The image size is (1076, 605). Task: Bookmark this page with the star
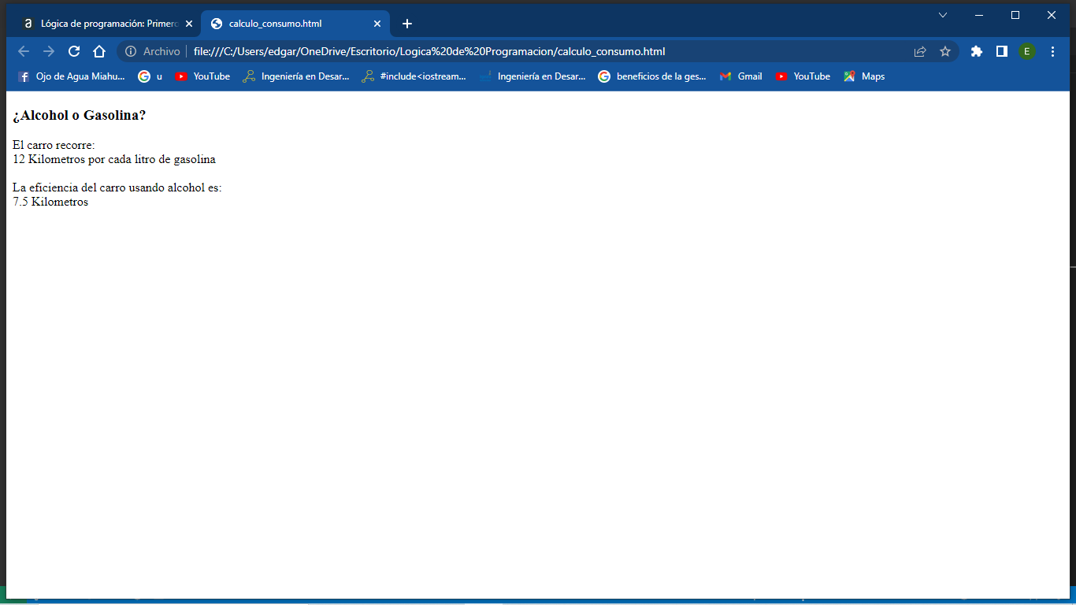[945, 51]
